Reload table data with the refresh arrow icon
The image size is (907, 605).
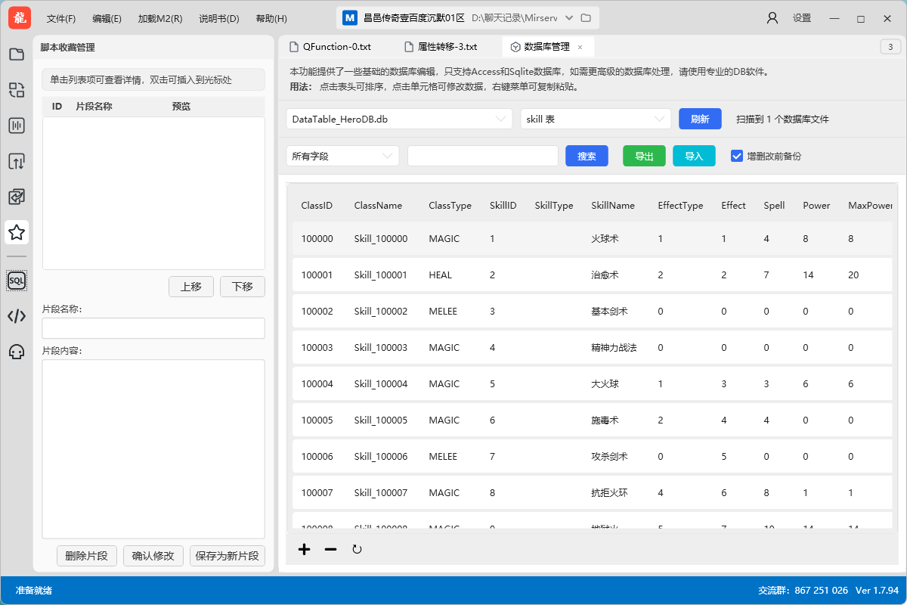point(356,550)
